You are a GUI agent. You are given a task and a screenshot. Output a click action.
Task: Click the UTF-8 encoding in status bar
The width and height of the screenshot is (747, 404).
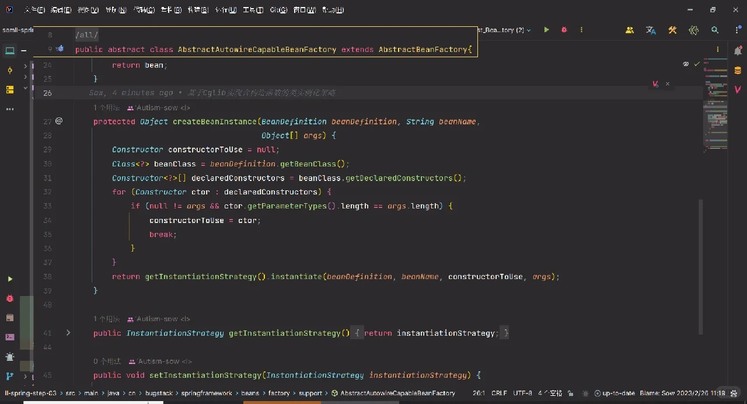pos(522,393)
